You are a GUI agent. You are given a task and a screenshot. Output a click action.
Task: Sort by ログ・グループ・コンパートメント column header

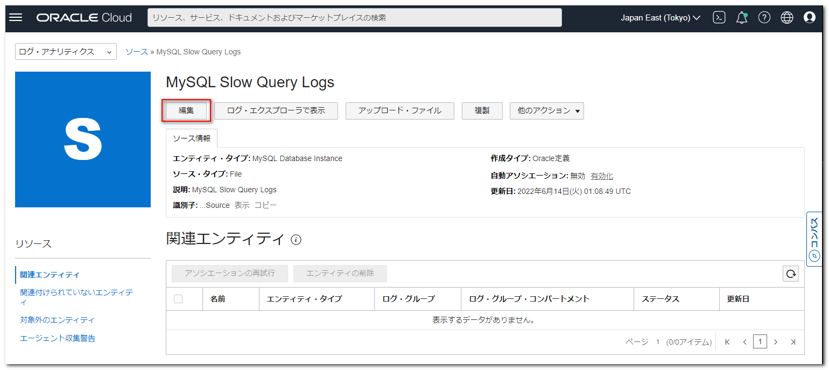(529, 299)
